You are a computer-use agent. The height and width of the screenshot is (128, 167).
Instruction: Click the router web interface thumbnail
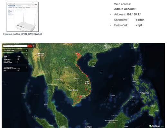pyautogui.click(x=23, y=17)
